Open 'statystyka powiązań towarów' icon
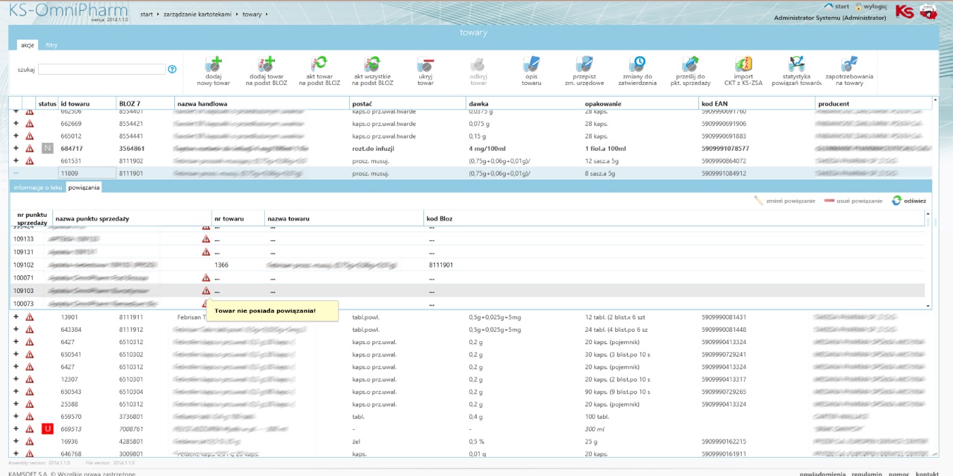Screen dimensions: 953x476 click(x=796, y=65)
